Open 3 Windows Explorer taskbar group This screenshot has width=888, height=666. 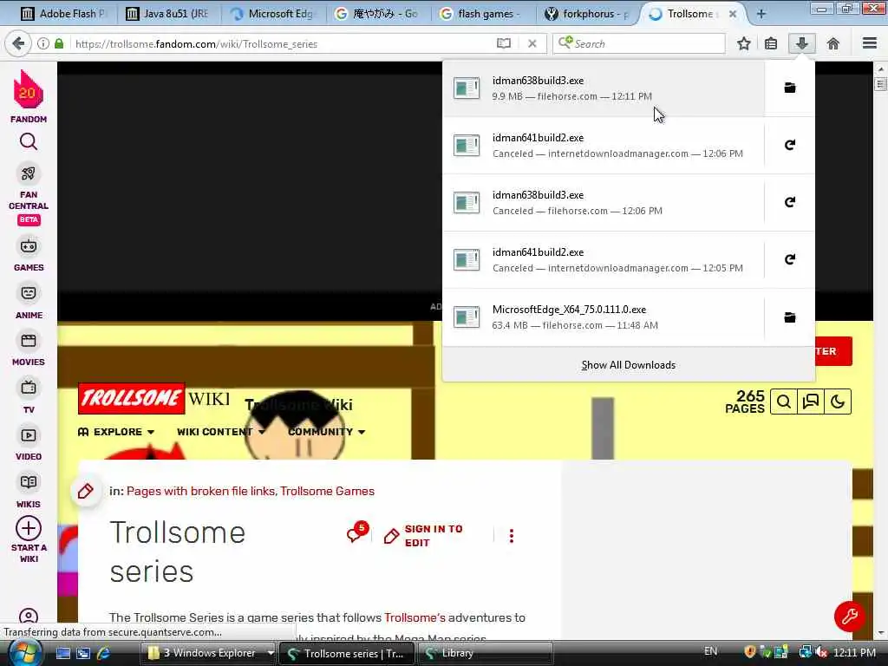click(x=202, y=653)
